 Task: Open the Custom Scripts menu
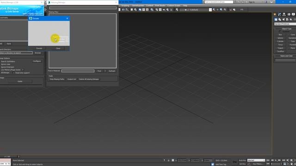point(174,6)
